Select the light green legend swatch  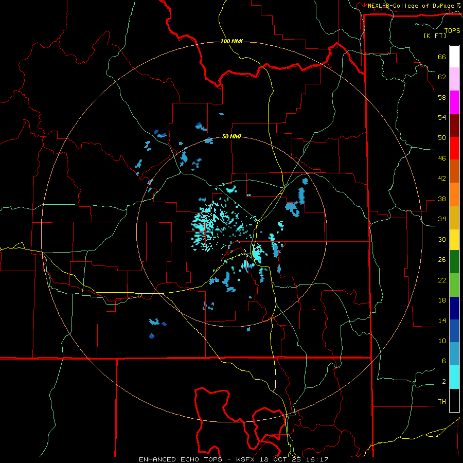coord(454,285)
